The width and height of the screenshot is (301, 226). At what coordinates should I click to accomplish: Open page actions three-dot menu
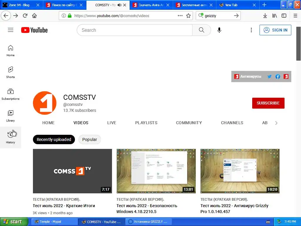(180, 16)
